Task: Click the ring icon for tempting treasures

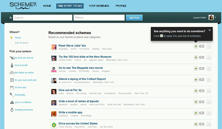Action: click(12, 110)
